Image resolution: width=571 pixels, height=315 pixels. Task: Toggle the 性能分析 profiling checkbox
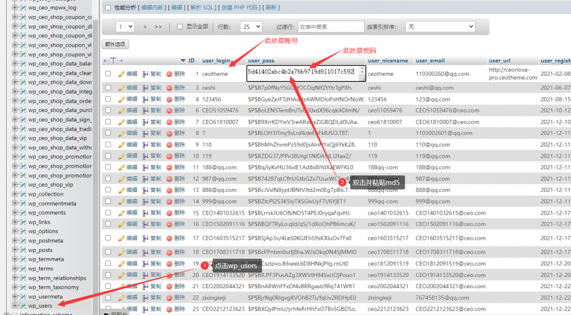(108, 8)
